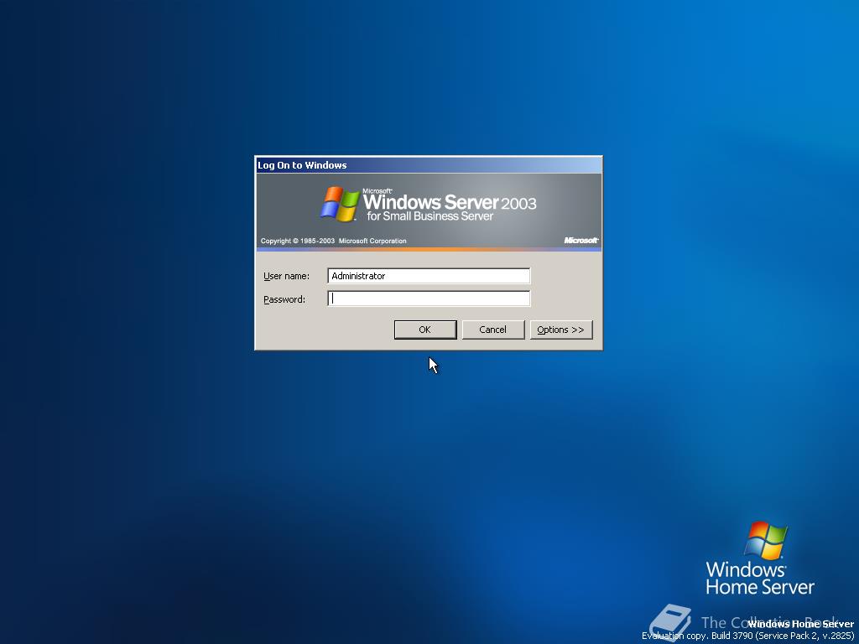859x644 pixels.
Task: Click the User name label
Action: click(x=285, y=275)
